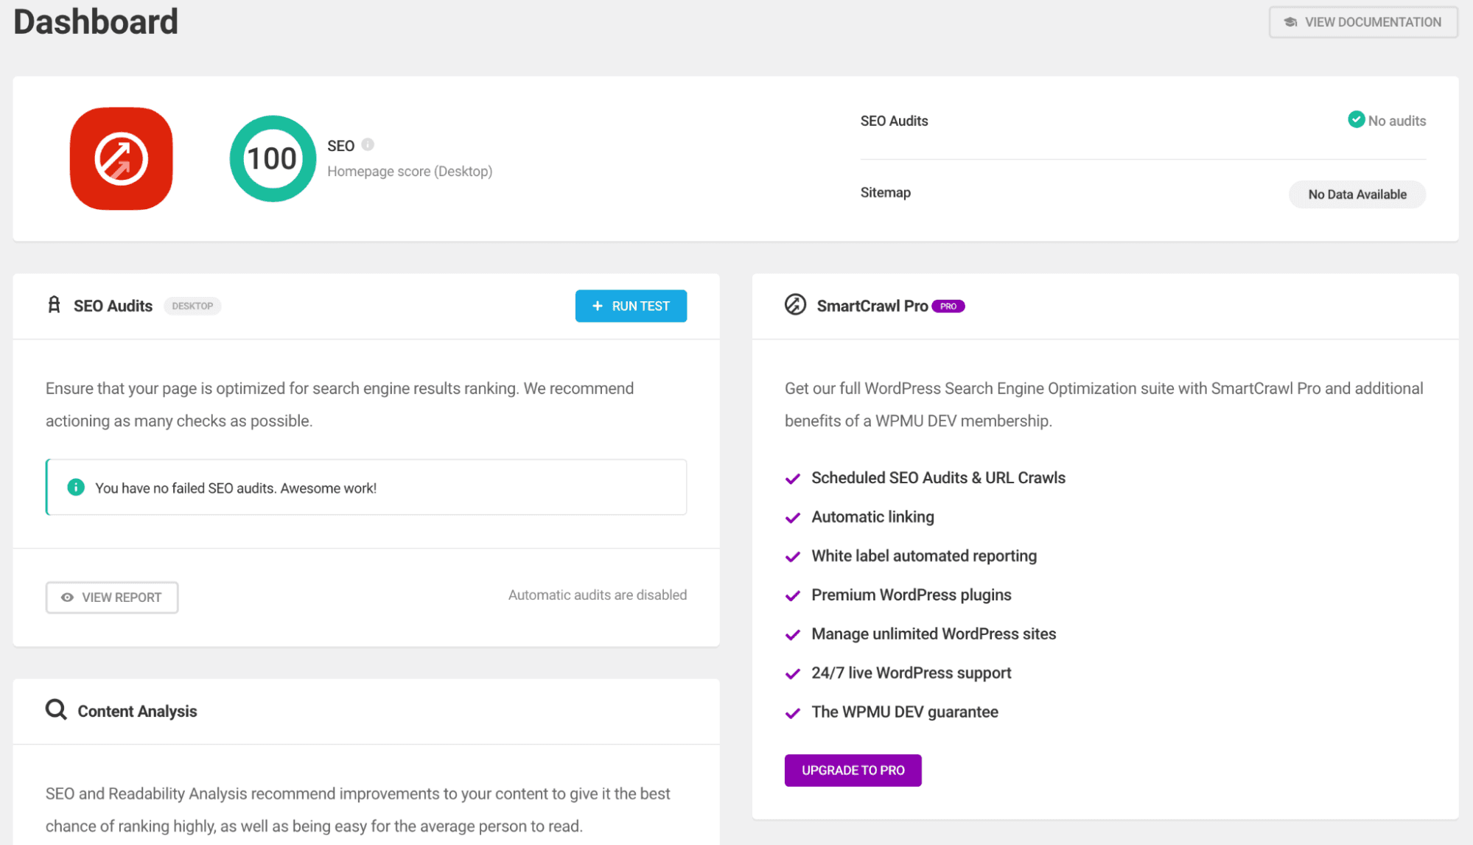Click 'Manage unlimited WordPress sites' text
This screenshot has width=1473, height=845.
tap(934, 634)
